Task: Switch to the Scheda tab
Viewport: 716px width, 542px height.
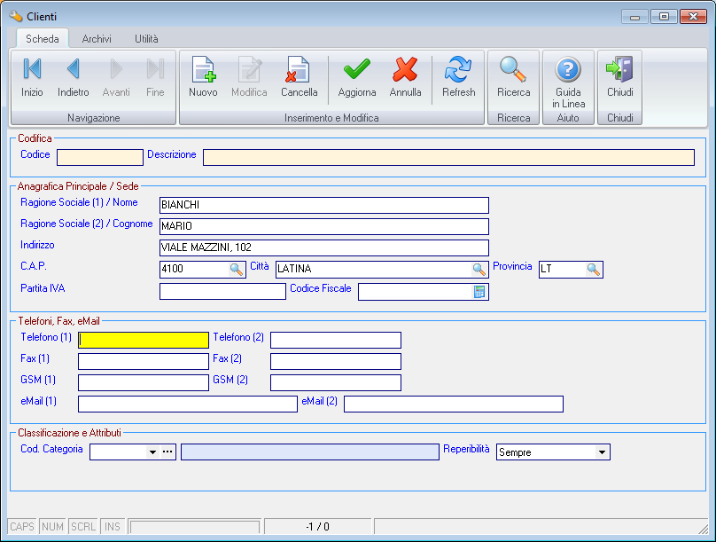Action: point(43,39)
